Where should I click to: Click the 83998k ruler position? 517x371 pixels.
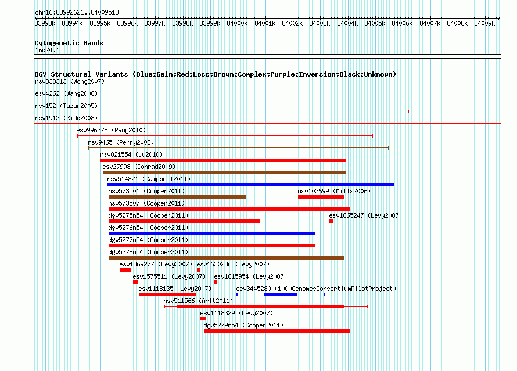pos(182,23)
